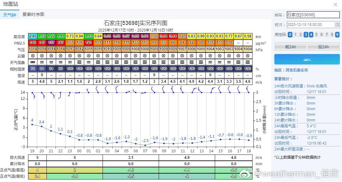342x182 pixels.
Task: Click the wind barb above hour 12
Action: point(194,90)
